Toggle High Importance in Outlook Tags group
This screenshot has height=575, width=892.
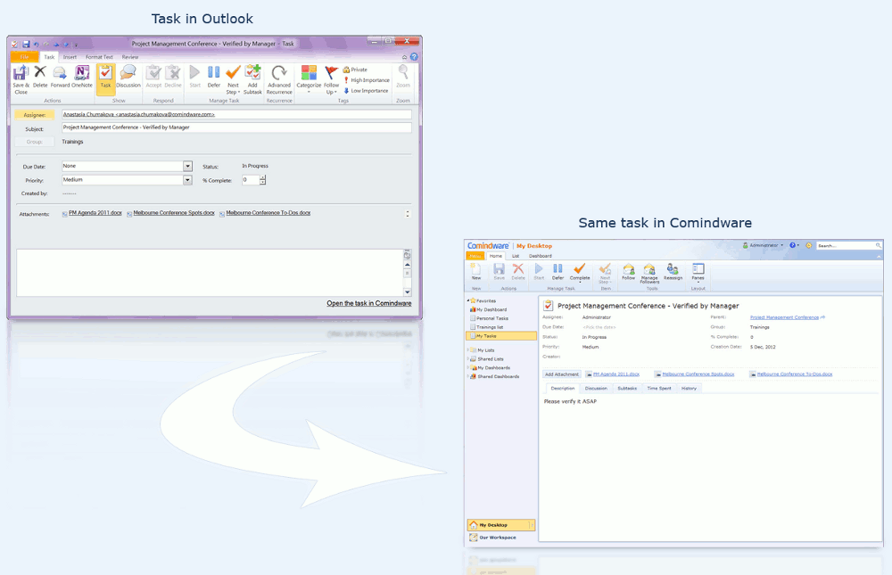click(367, 80)
